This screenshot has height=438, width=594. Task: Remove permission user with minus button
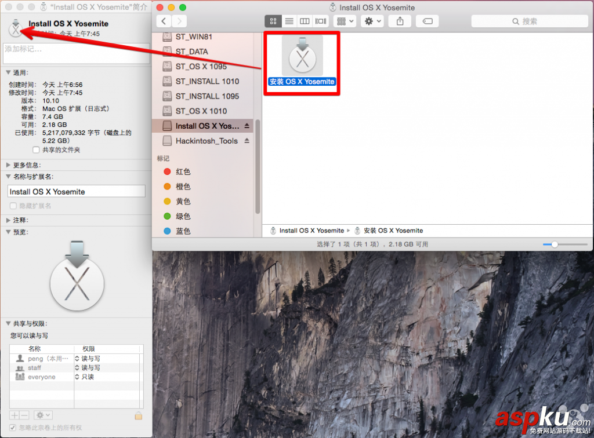[24, 415]
